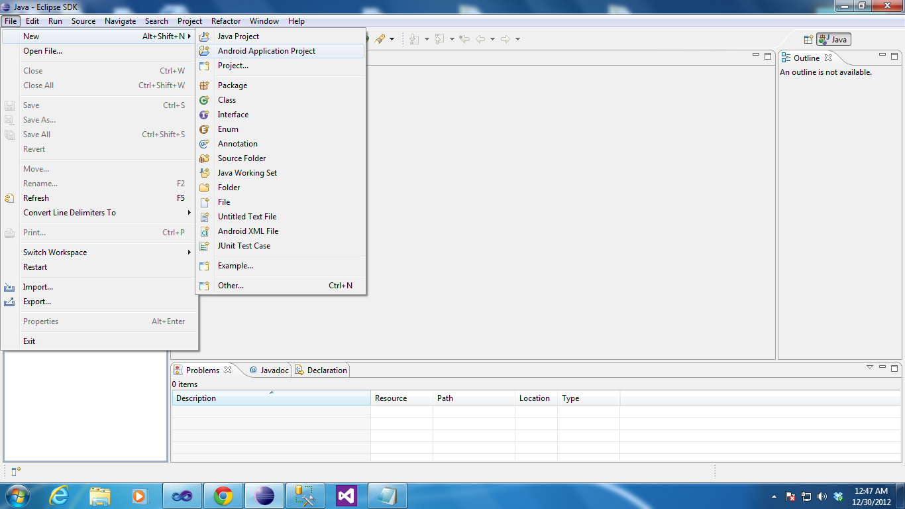This screenshot has height=509, width=905.
Task: Select Android Application Project in New submenu
Action: (x=280, y=51)
